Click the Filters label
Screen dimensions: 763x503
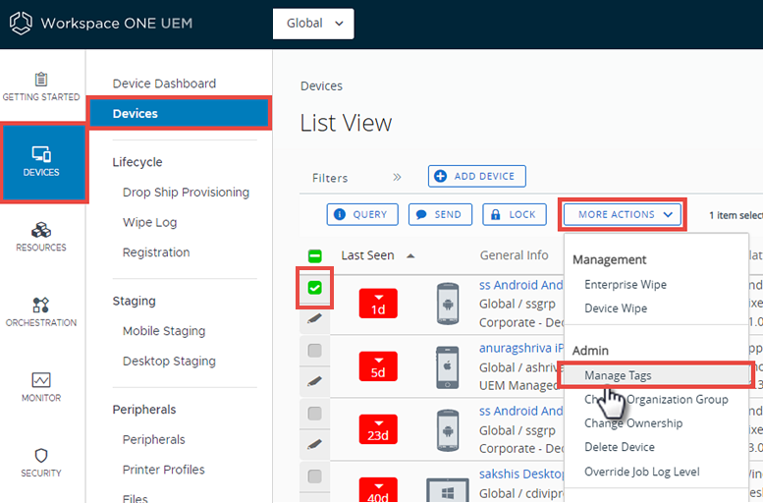click(x=330, y=178)
